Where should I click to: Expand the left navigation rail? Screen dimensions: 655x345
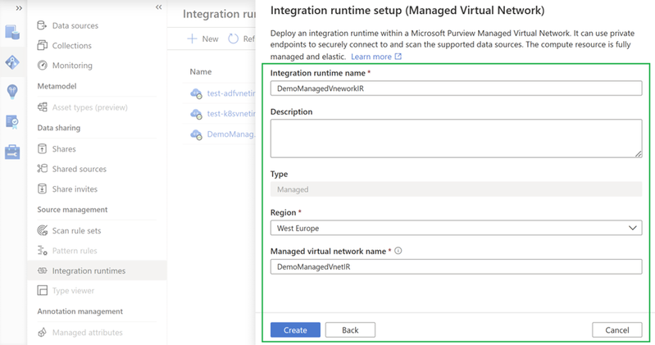[x=19, y=8]
